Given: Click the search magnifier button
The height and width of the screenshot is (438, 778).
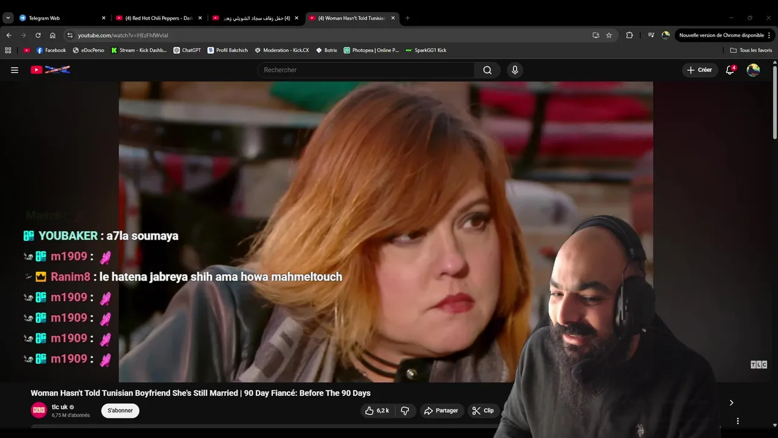Looking at the screenshot, I should (487, 70).
